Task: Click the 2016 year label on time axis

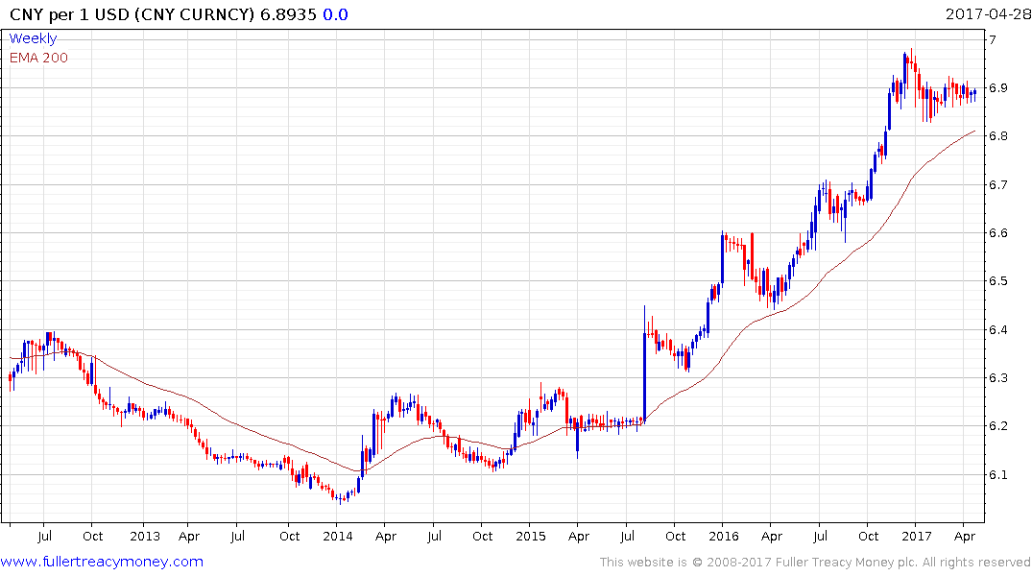Action: tap(723, 536)
